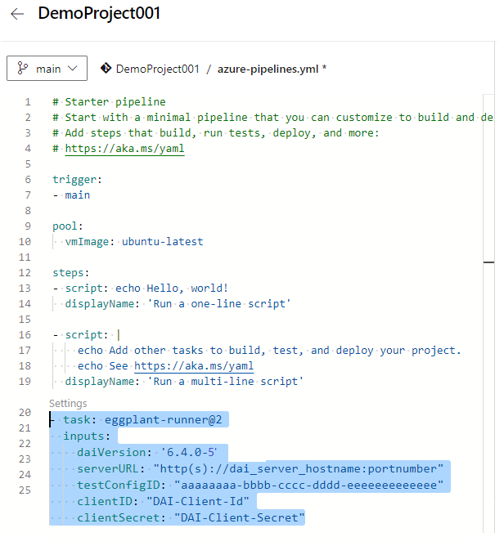Click displayName 'Run a one-line script'
Screen dimensions: 504x546
pyautogui.click(x=178, y=304)
